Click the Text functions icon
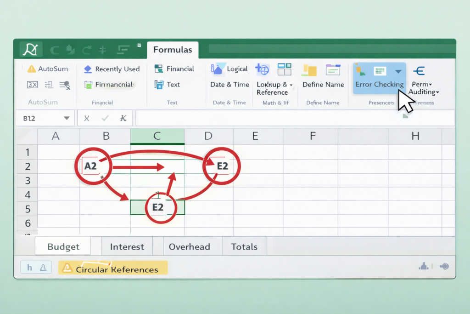 (x=159, y=85)
